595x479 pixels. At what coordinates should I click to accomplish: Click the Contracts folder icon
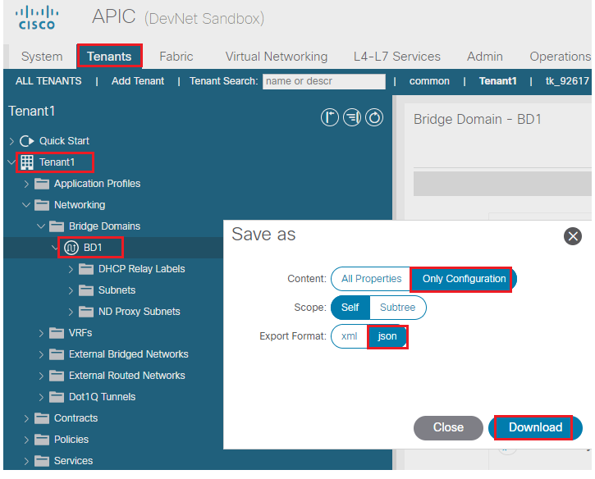click(x=42, y=418)
